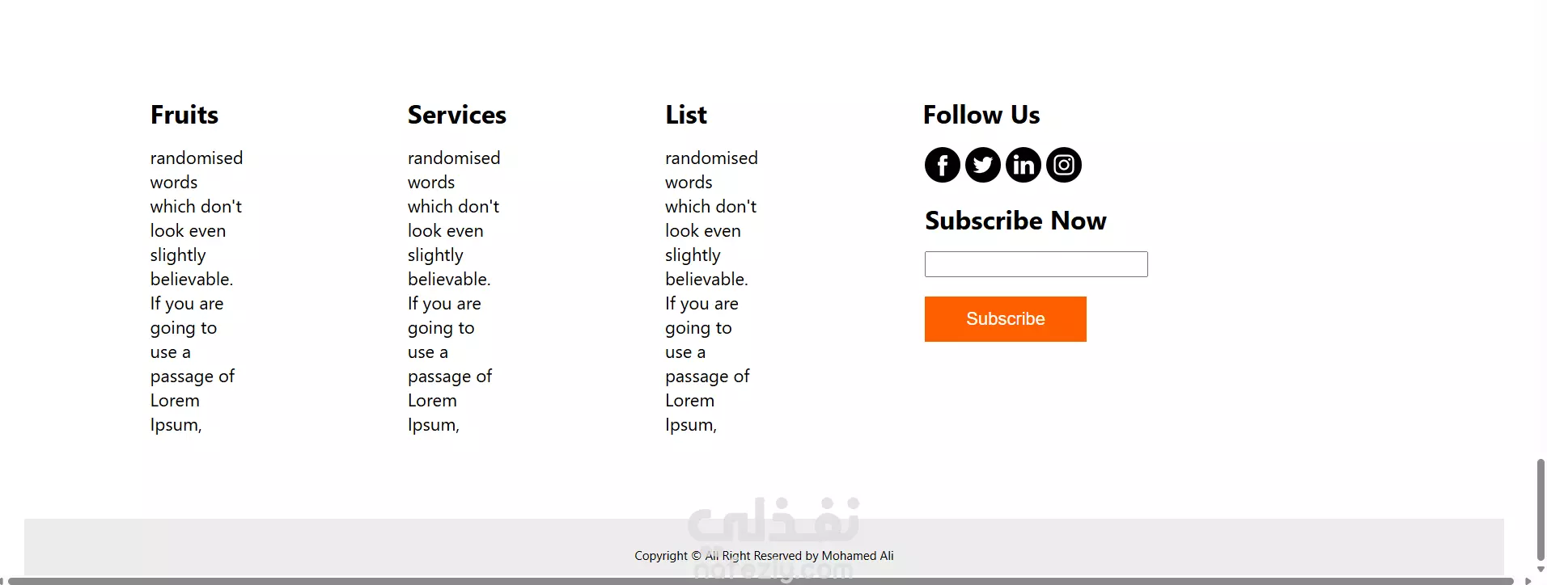1547x585 pixels.
Task: Select the List column heading
Action: click(x=686, y=115)
